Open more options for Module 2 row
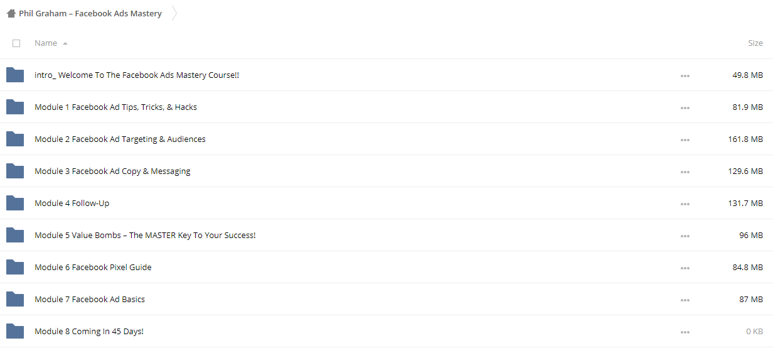Image resolution: width=773 pixels, height=348 pixels. click(685, 140)
